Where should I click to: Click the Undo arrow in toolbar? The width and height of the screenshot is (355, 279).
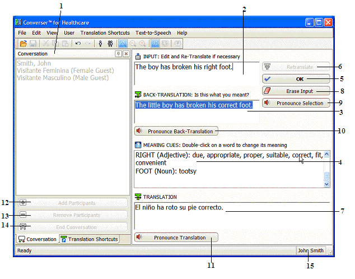(x=78, y=43)
